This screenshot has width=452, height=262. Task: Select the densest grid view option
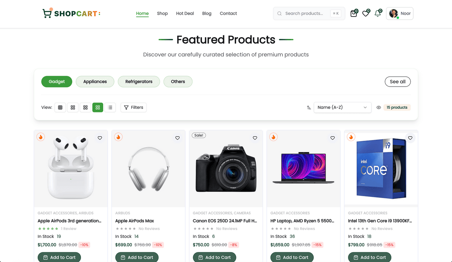(60, 108)
